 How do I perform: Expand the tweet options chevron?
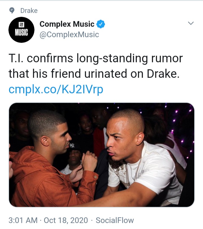coord(191,23)
